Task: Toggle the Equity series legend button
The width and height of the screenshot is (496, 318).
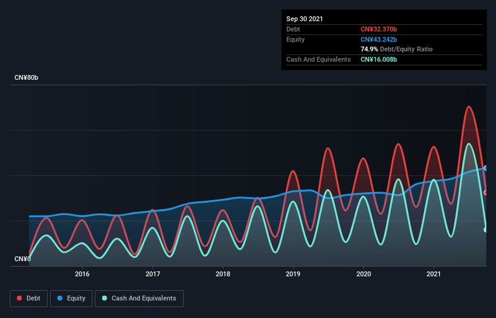Action: point(71,299)
